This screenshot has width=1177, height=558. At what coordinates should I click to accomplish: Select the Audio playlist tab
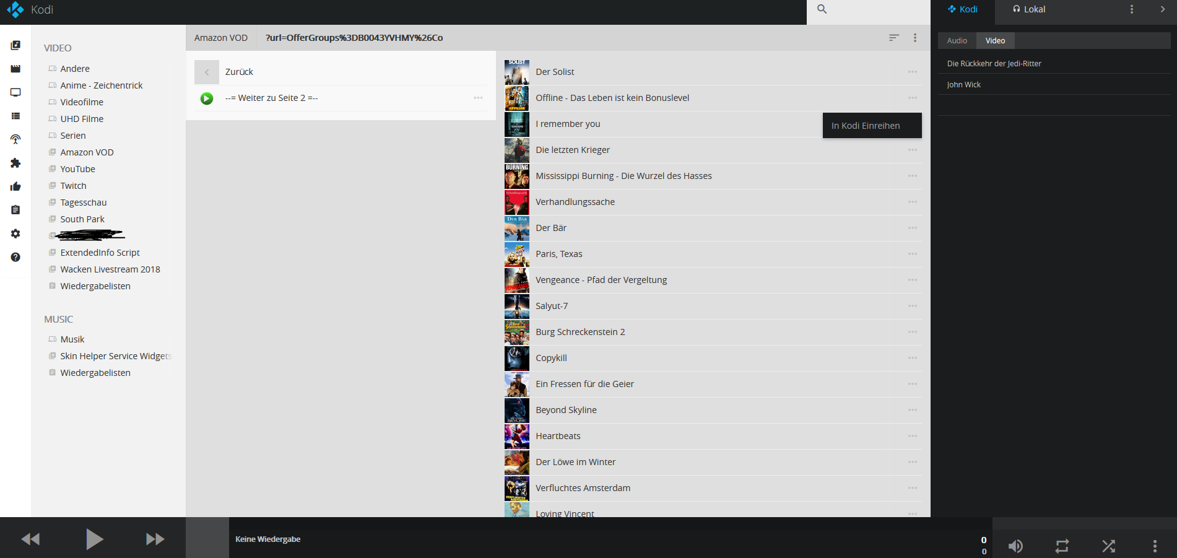pyautogui.click(x=957, y=41)
